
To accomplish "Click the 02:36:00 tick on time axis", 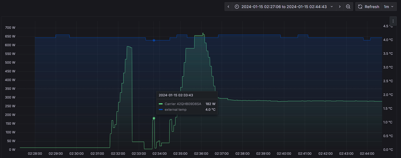I will (201, 154).
